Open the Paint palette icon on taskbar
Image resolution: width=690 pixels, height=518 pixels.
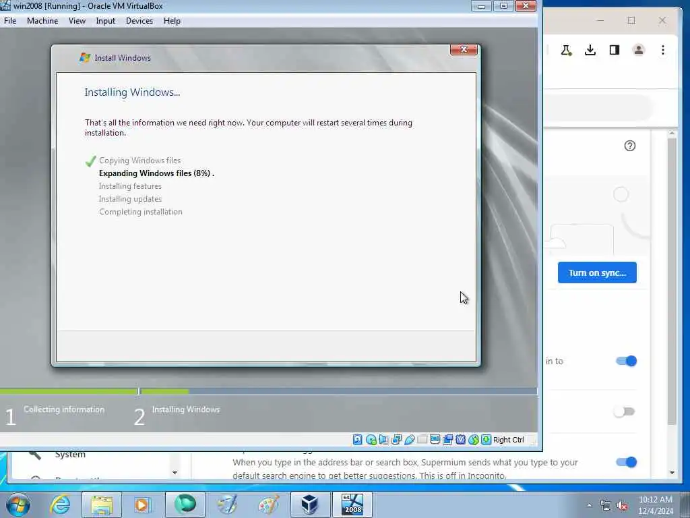268,505
